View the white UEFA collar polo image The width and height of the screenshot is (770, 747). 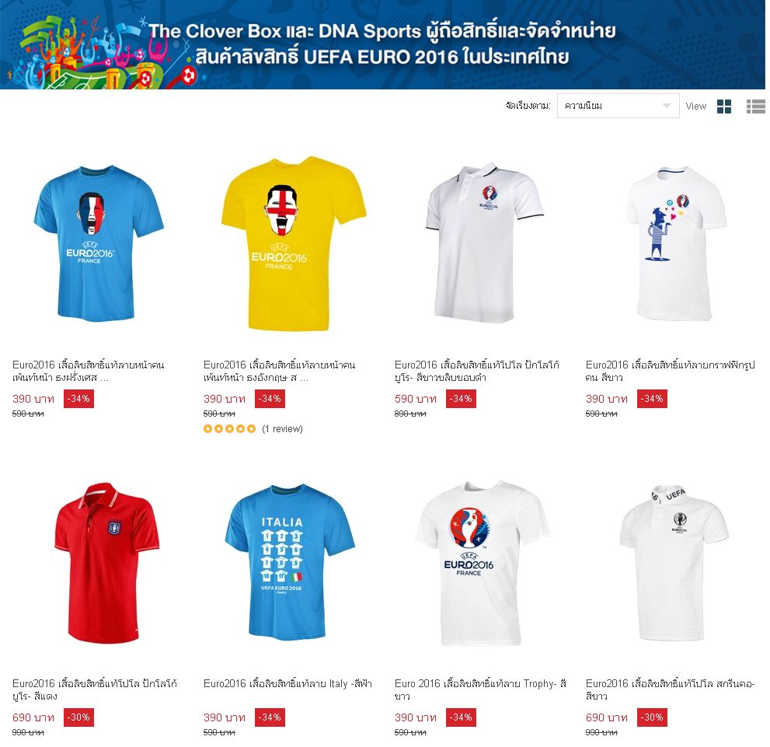674,563
